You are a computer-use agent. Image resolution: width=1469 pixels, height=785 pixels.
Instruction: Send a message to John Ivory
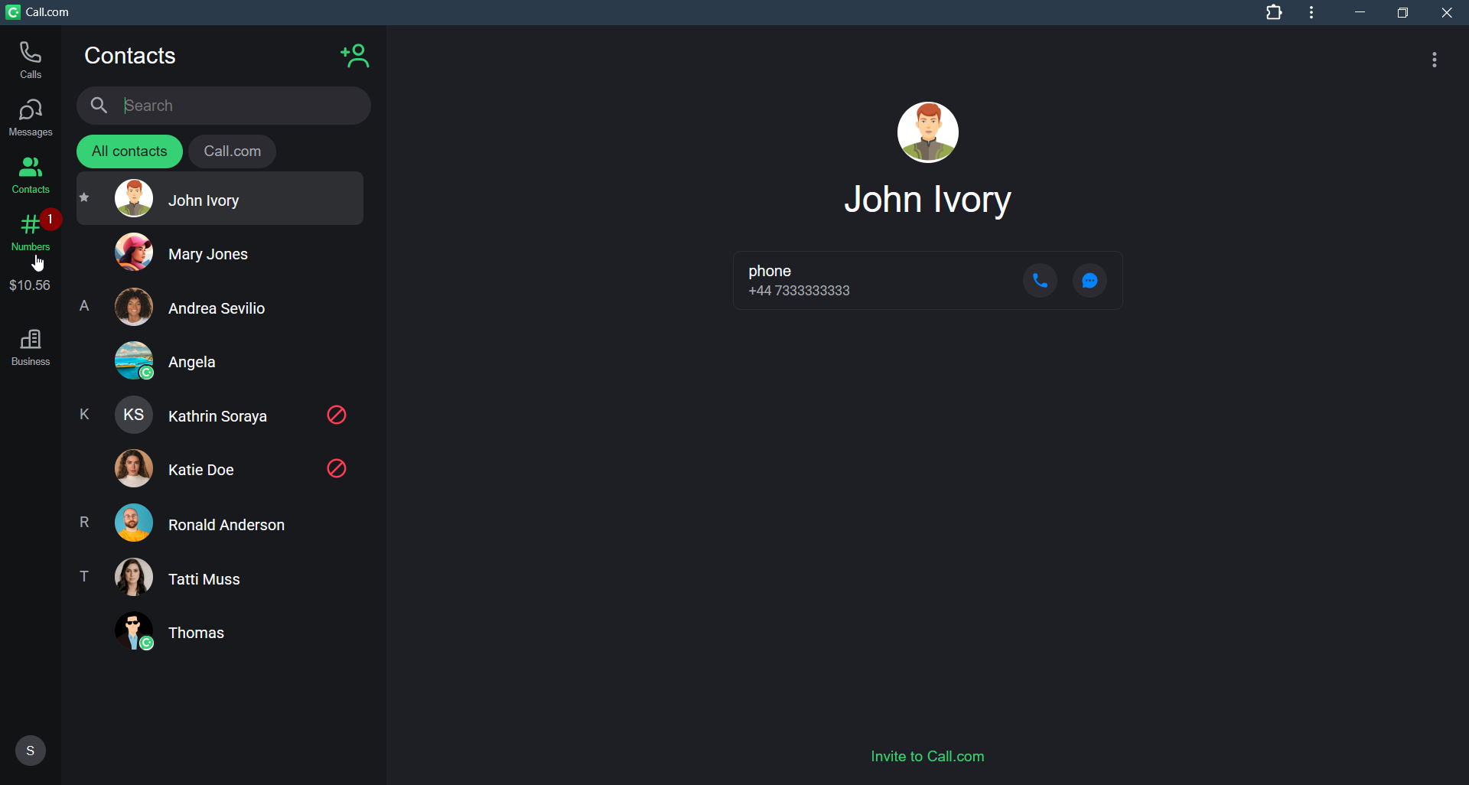(x=1090, y=281)
